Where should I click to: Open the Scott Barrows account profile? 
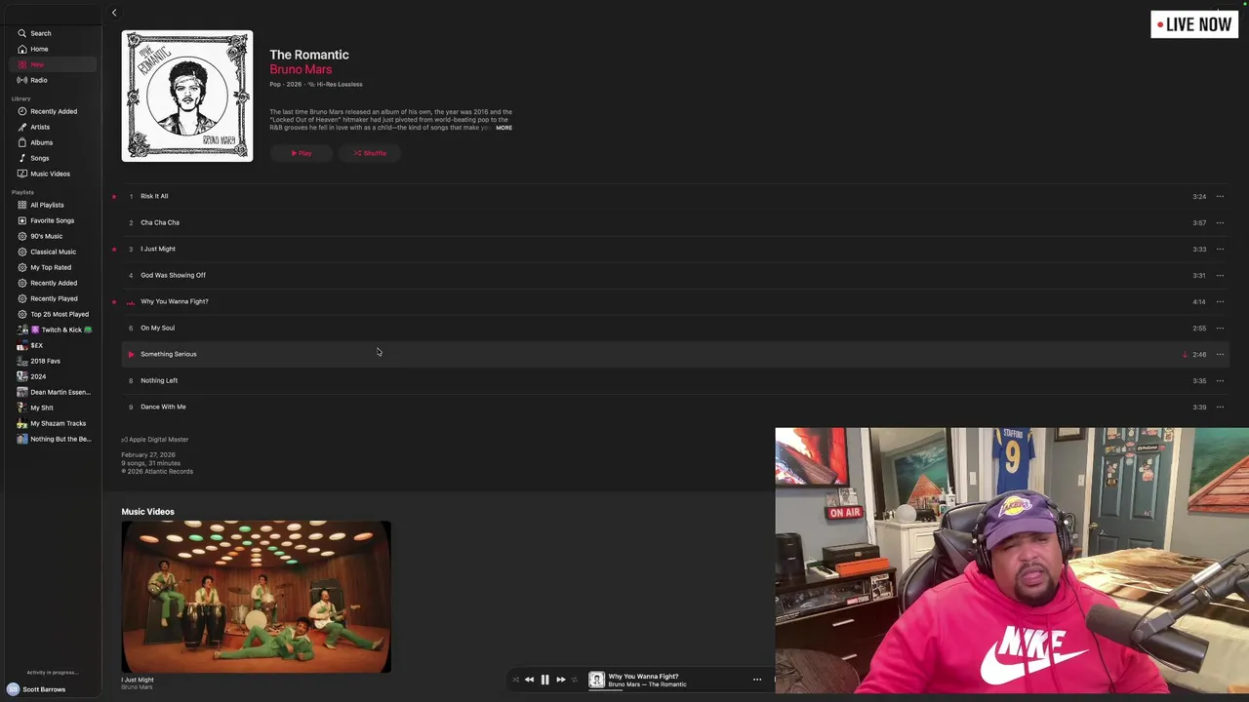(36, 689)
